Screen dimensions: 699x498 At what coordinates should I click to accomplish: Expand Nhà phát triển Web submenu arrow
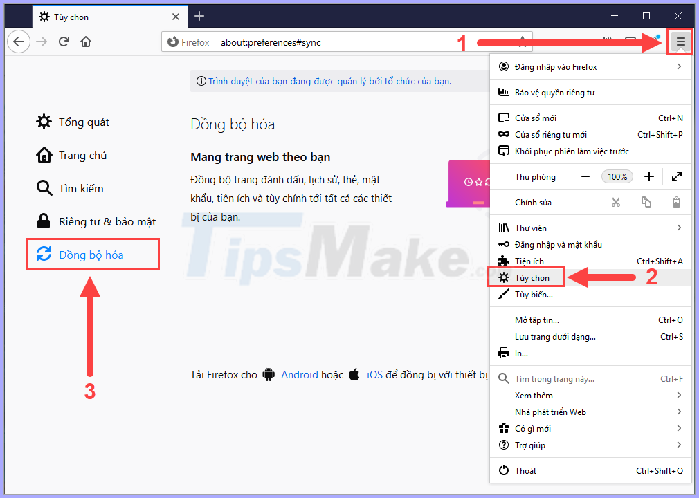(x=679, y=412)
